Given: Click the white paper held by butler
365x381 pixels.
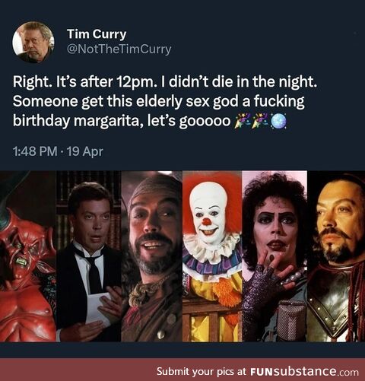Looking at the screenshot, I should [98, 309].
